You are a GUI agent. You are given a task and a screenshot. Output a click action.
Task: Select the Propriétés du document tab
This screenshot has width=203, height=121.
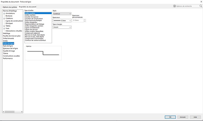27,6
